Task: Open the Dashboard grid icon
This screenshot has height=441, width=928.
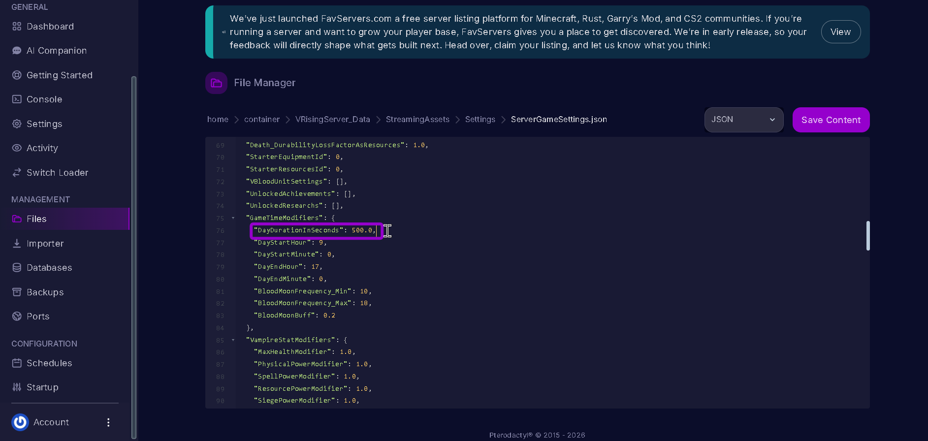Action: (x=17, y=27)
